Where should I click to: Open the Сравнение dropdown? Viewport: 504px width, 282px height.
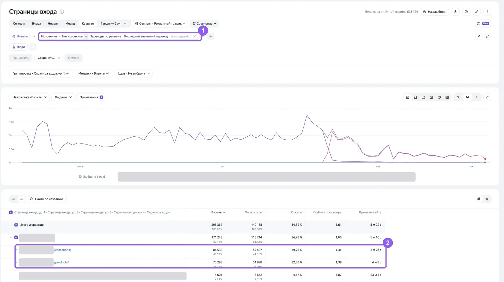pos(204,23)
